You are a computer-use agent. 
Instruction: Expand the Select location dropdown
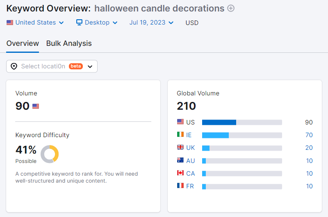52,66
